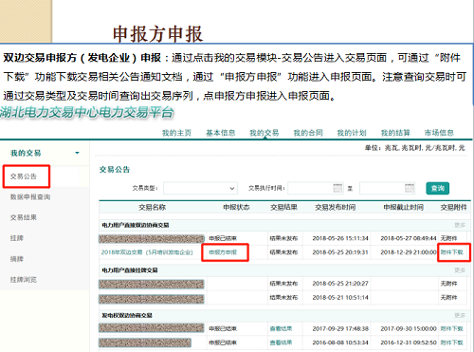Viewport: 474px width, 352px height.
Task: Click 更多 beside 电力用户直接双边协商交易
Action: click(460, 225)
